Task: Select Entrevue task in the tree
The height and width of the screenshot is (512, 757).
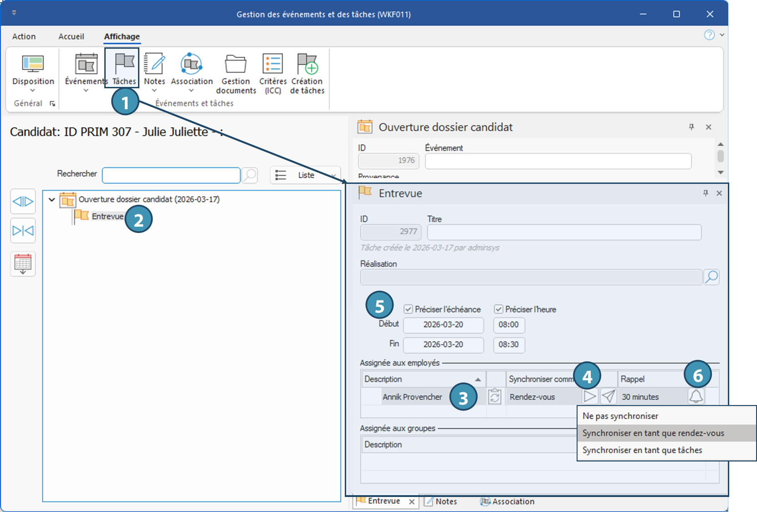Action: (107, 216)
